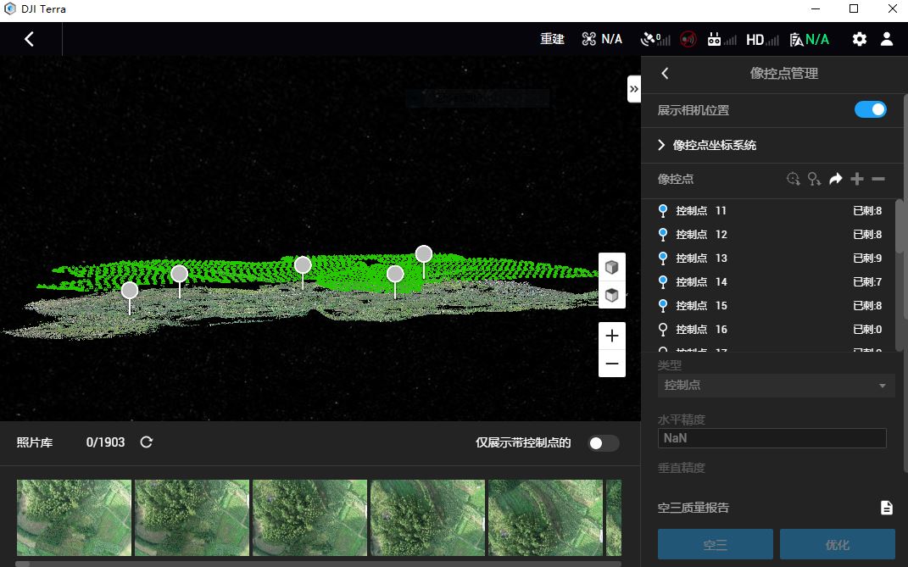The height and width of the screenshot is (567, 908).
Task: Remove control point with the minus icon
Action: (877, 179)
